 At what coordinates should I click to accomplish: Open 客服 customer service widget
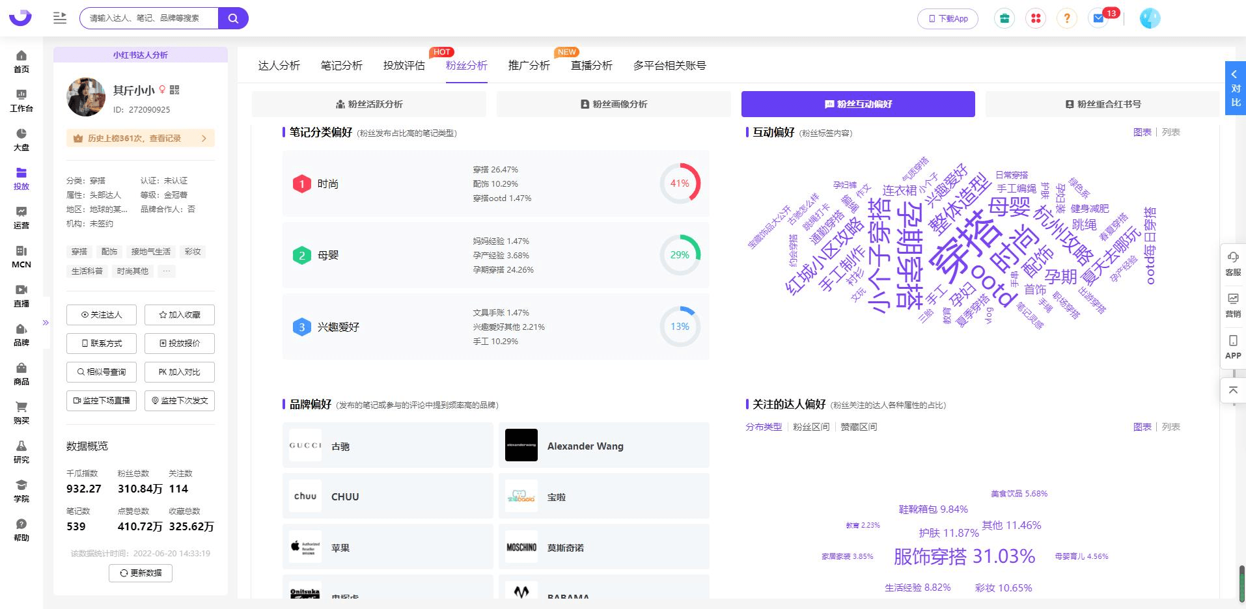(1233, 264)
